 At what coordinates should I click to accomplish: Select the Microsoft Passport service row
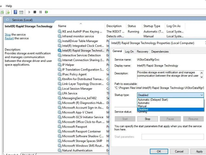(x=74, y=127)
